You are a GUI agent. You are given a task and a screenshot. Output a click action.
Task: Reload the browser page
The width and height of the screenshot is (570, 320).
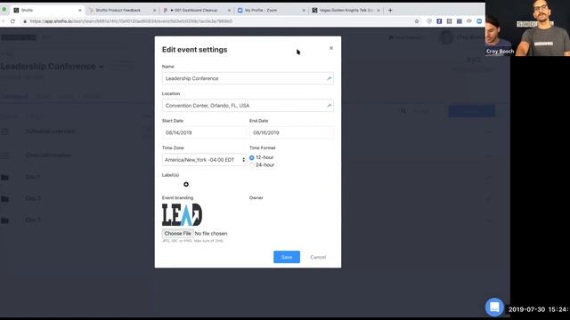click(12, 21)
